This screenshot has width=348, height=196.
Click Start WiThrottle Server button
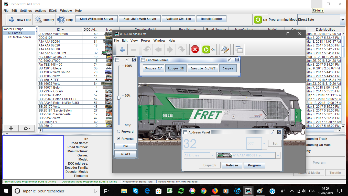pos(96,19)
